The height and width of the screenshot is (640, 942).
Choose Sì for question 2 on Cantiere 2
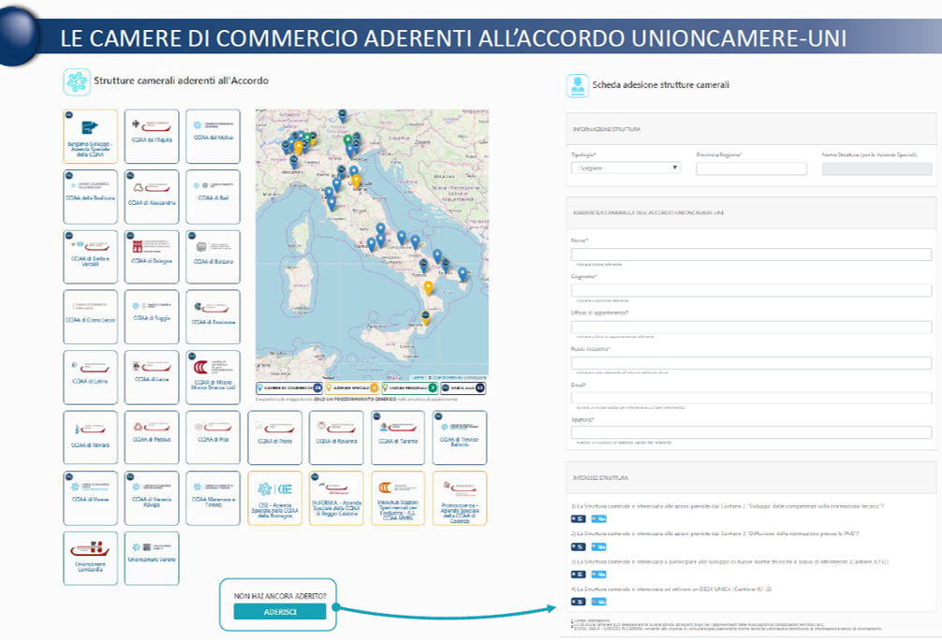(578, 547)
